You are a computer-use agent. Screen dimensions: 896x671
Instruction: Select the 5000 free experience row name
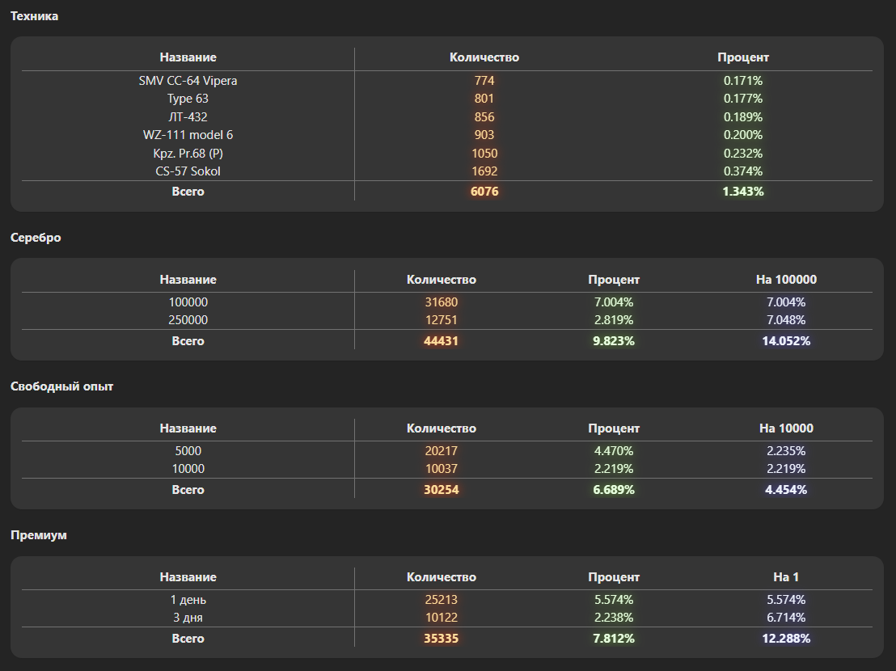[x=188, y=451]
